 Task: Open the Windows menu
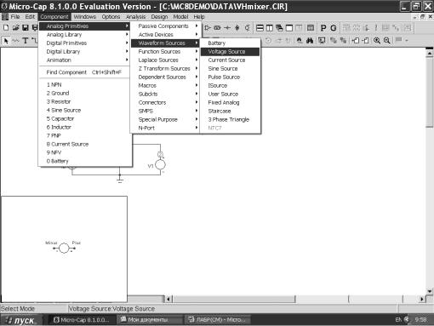coord(85,17)
